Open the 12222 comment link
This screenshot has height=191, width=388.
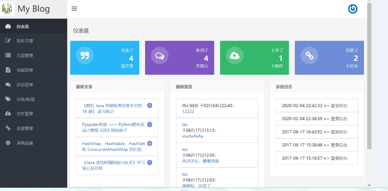pos(188,111)
